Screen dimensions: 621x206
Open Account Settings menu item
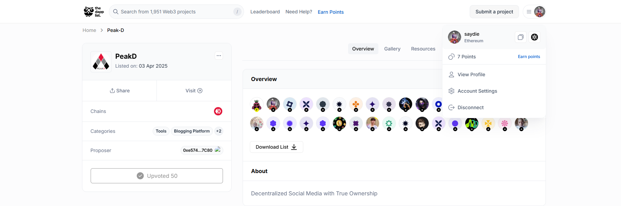pyautogui.click(x=494, y=91)
